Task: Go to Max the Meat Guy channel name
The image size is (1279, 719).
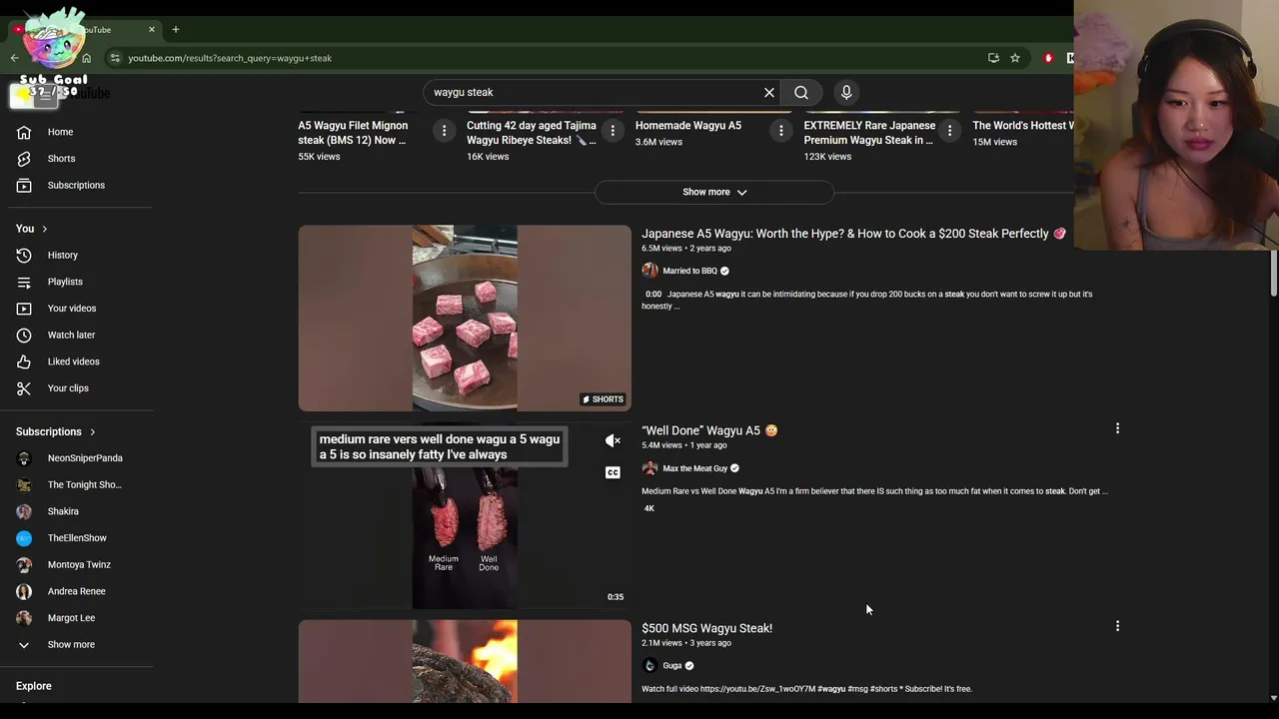Action: click(694, 468)
